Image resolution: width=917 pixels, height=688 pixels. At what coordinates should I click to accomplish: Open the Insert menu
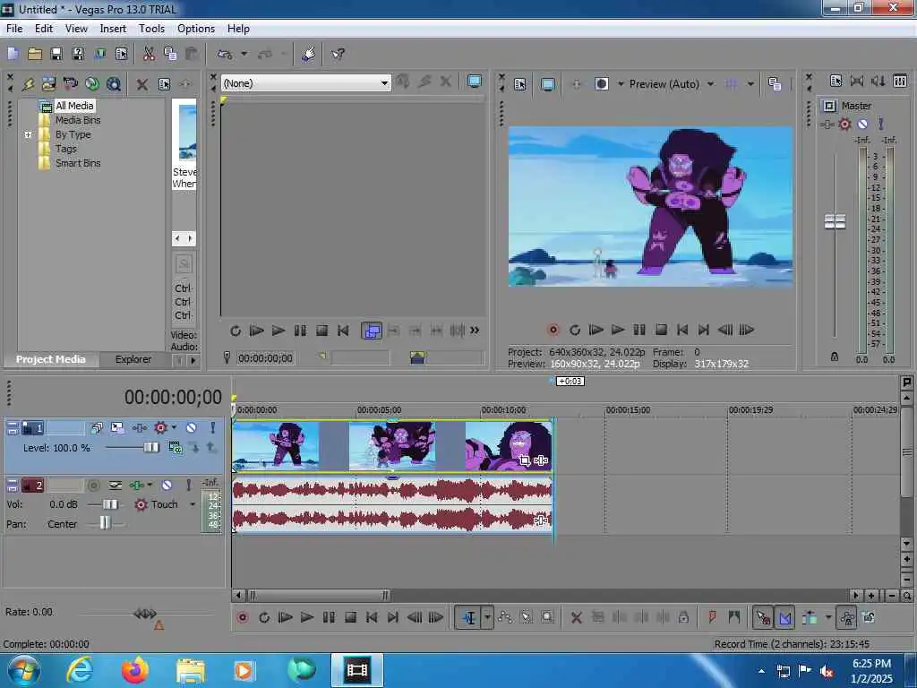pyautogui.click(x=113, y=29)
